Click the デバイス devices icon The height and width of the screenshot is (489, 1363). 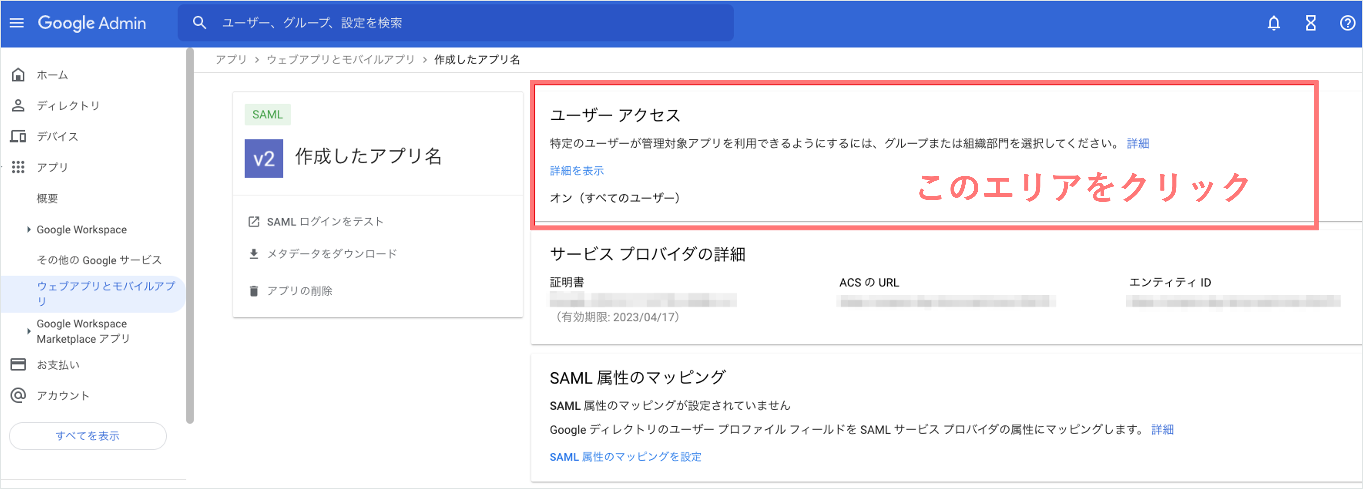[x=18, y=136]
